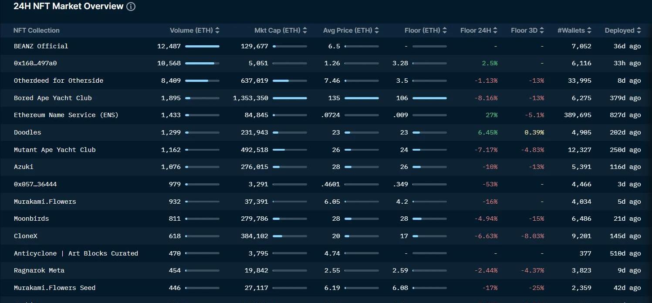
Task: Open Ethereum Name Service (ENS) collection
Action: pyautogui.click(x=66, y=115)
